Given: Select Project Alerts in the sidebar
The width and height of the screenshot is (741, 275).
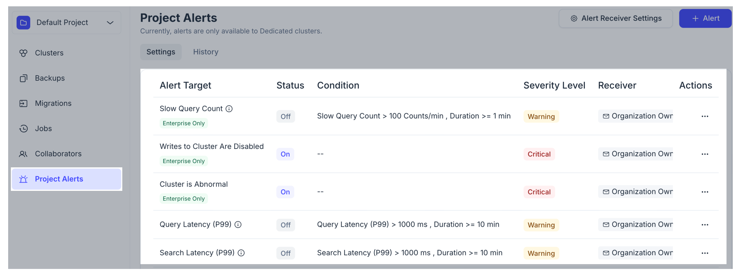Looking at the screenshot, I should point(66,179).
